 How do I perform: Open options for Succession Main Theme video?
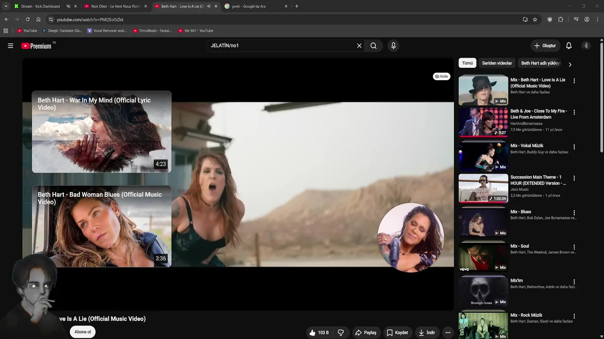click(x=574, y=178)
